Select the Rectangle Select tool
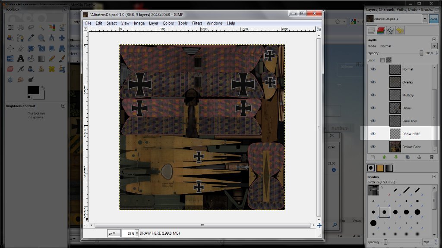The height and width of the screenshot is (248, 442). [10, 27]
